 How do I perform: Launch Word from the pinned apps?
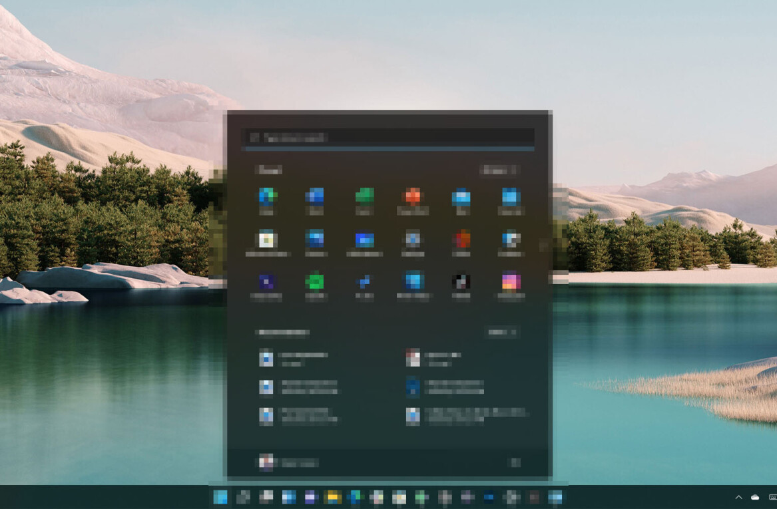(x=314, y=197)
